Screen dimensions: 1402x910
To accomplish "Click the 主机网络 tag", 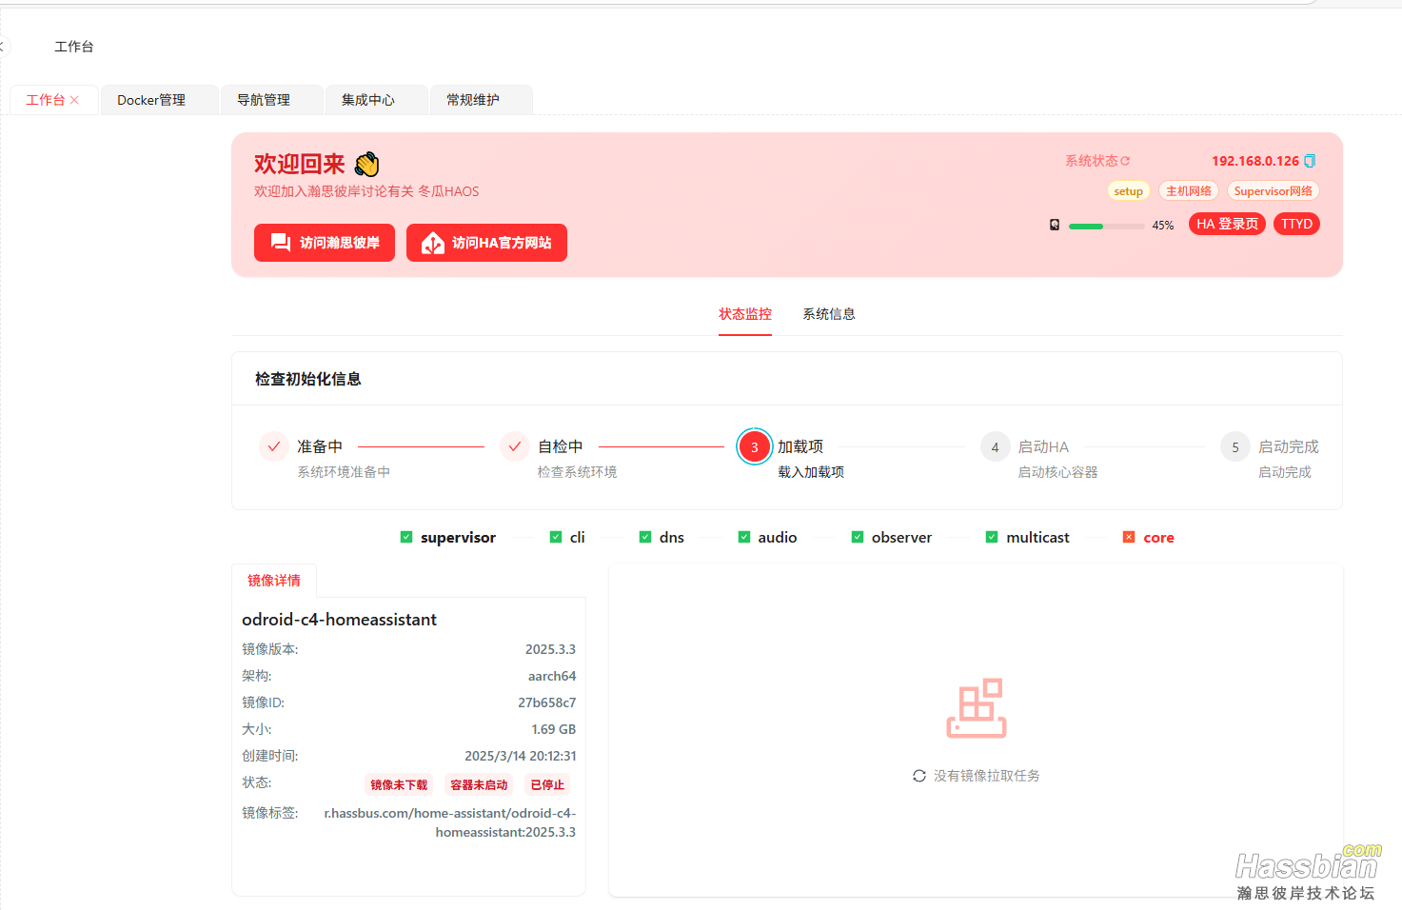I will [x=1189, y=191].
